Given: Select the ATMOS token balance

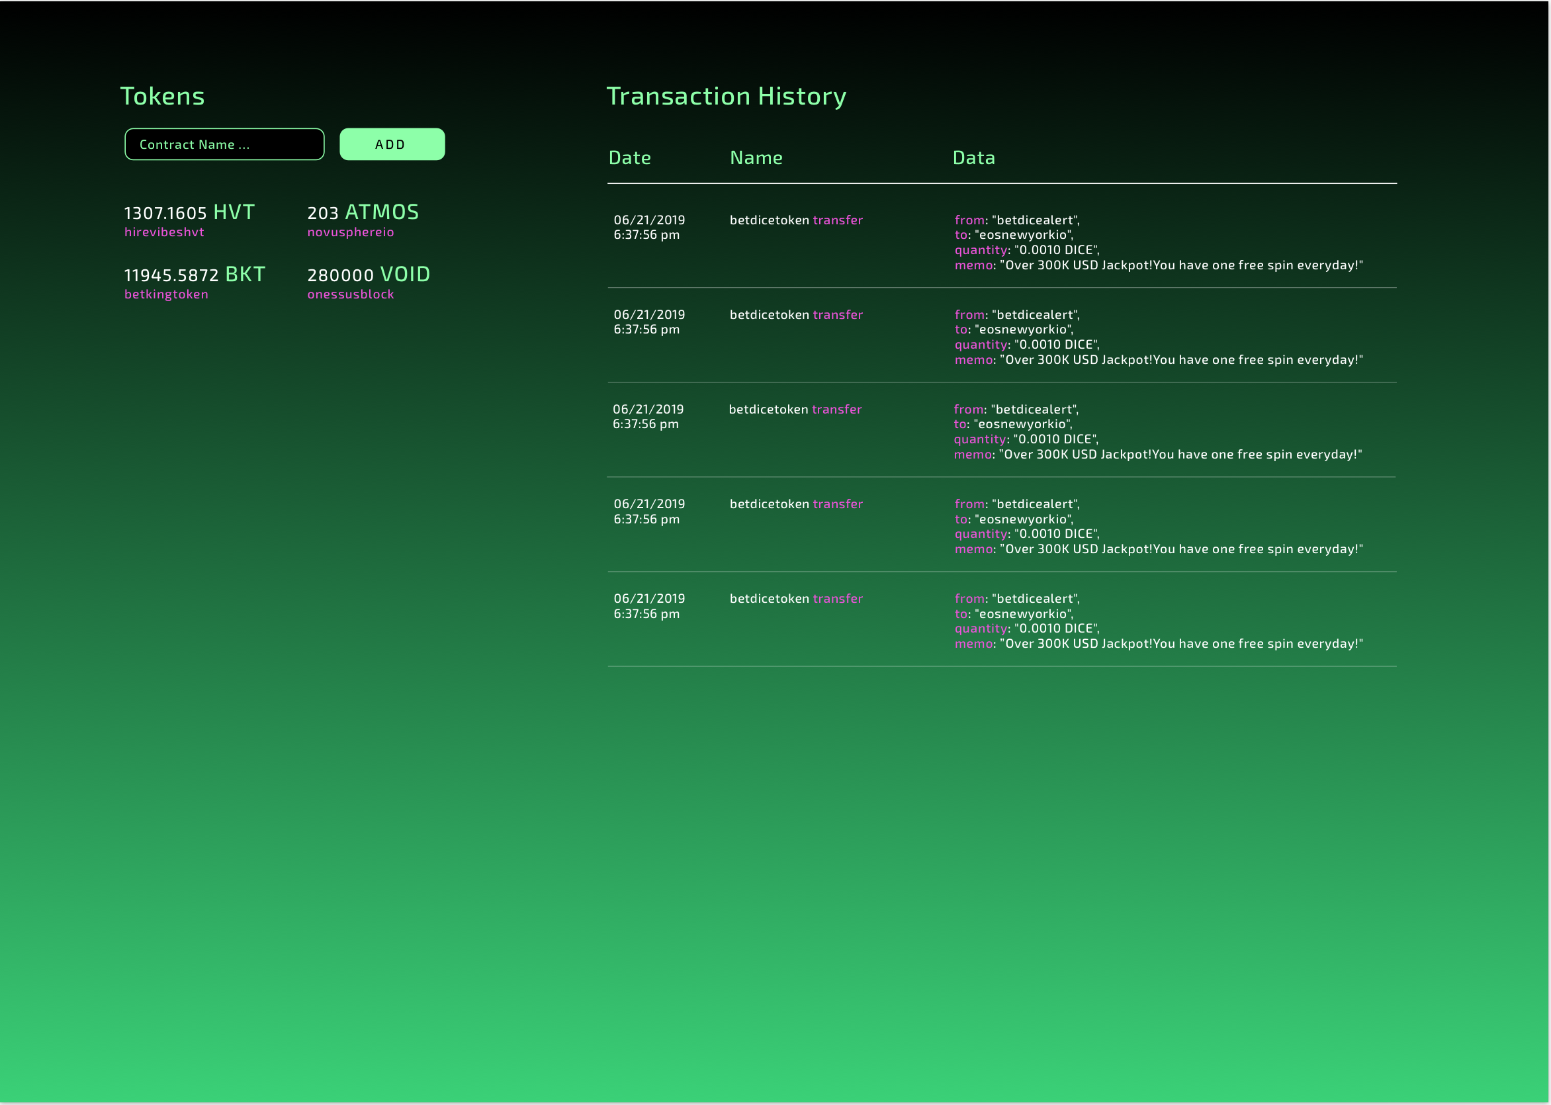Looking at the screenshot, I should pos(363,212).
